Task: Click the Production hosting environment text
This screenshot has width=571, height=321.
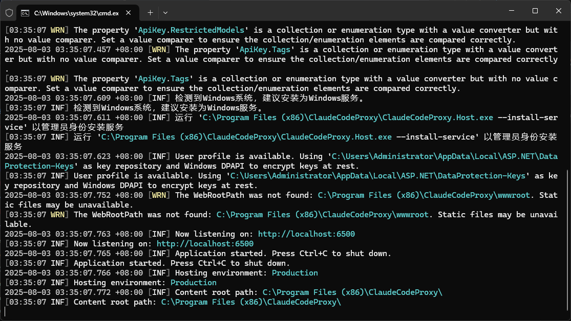Action: pyautogui.click(x=294, y=272)
